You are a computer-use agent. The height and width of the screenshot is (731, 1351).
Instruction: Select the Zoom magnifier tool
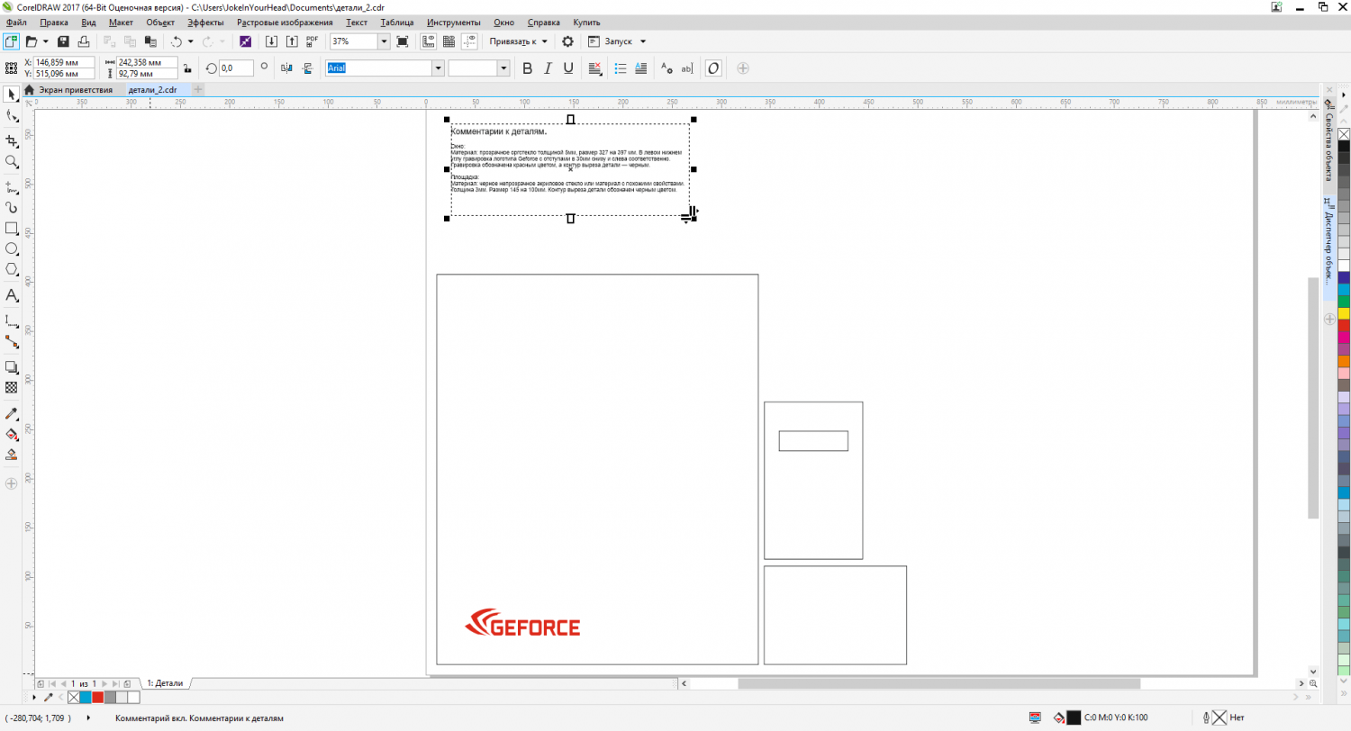click(x=12, y=162)
